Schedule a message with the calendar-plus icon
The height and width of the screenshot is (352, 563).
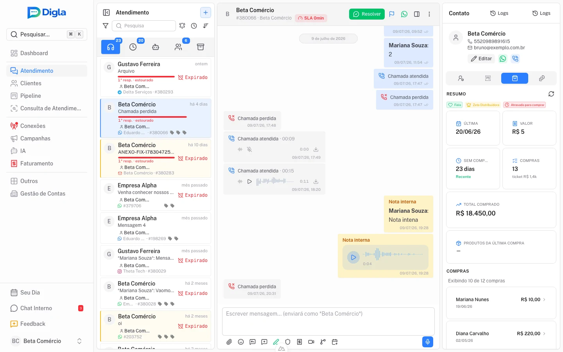[x=335, y=342]
